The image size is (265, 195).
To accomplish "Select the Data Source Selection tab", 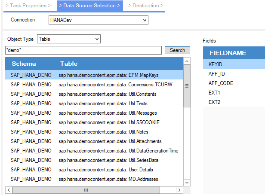I will tap(90, 6).
